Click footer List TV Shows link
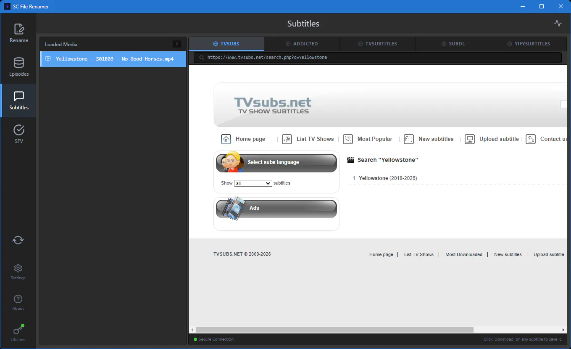 419,254
